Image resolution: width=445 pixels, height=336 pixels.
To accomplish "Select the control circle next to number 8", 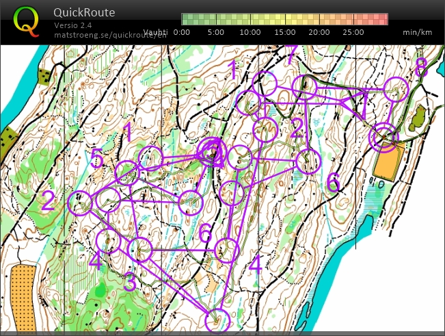I will pos(396,89).
